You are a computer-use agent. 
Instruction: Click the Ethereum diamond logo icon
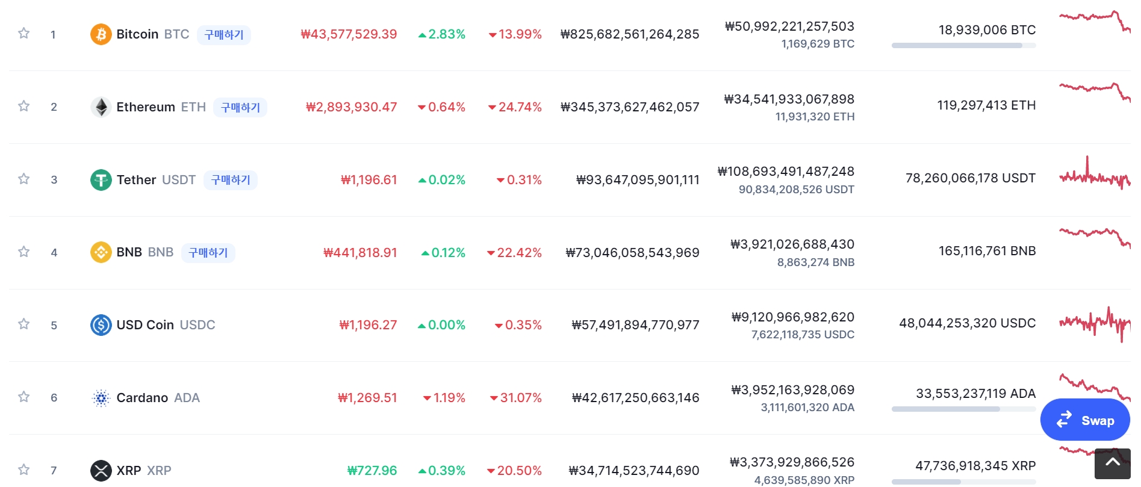pos(101,107)
